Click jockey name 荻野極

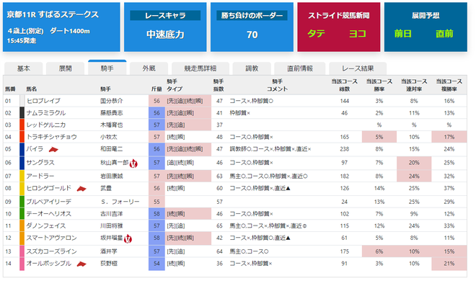tap(109, 264)
